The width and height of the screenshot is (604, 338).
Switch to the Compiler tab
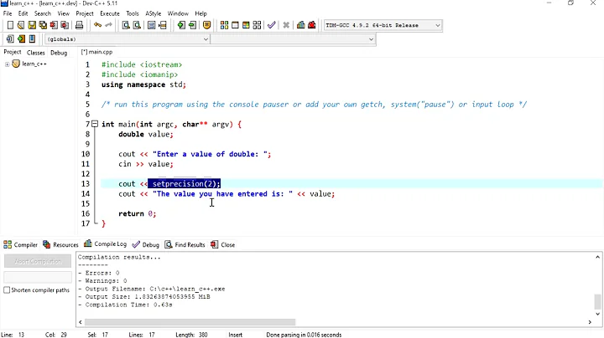(20, 244)
